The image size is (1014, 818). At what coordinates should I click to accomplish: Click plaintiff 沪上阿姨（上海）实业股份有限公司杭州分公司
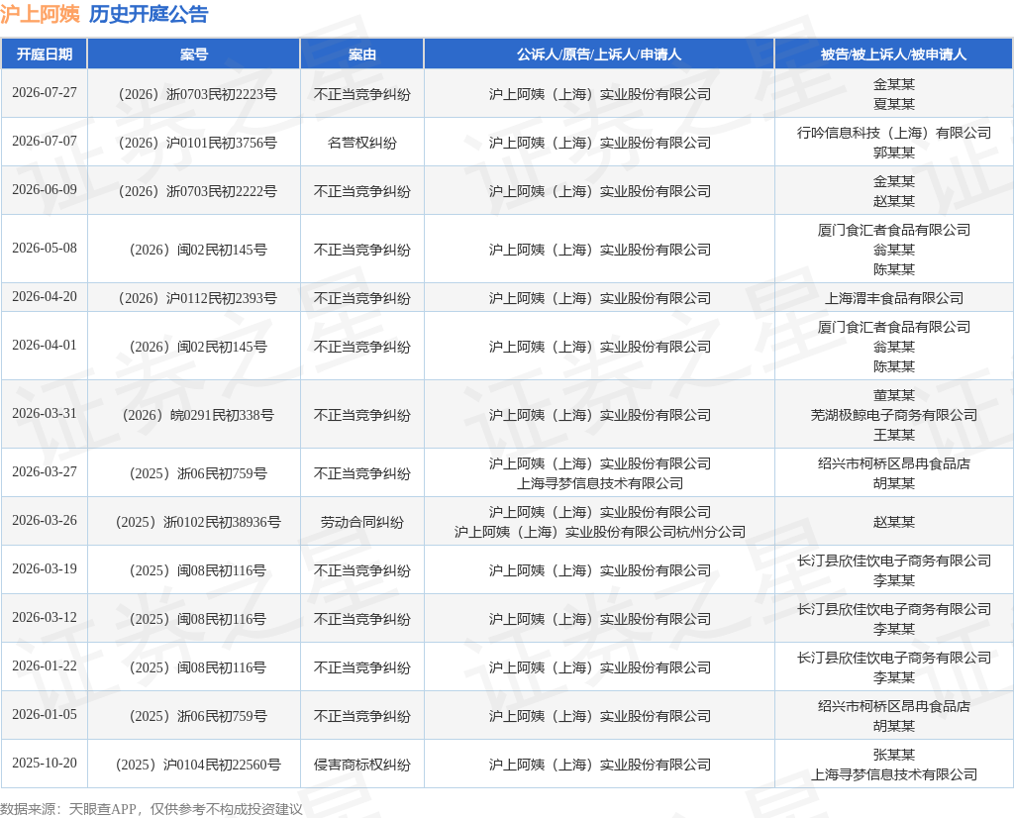[599, 532]
